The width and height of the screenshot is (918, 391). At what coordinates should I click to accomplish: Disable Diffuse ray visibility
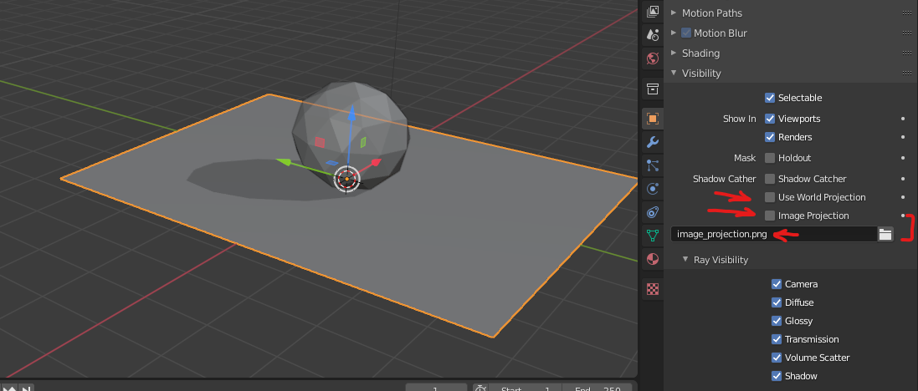click(x=777, y=302)
